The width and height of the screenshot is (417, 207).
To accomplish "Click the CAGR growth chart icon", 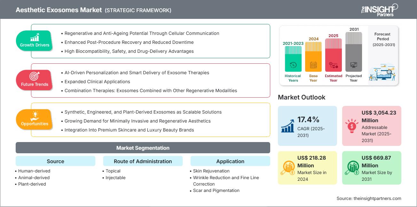I will pos(287,126).
